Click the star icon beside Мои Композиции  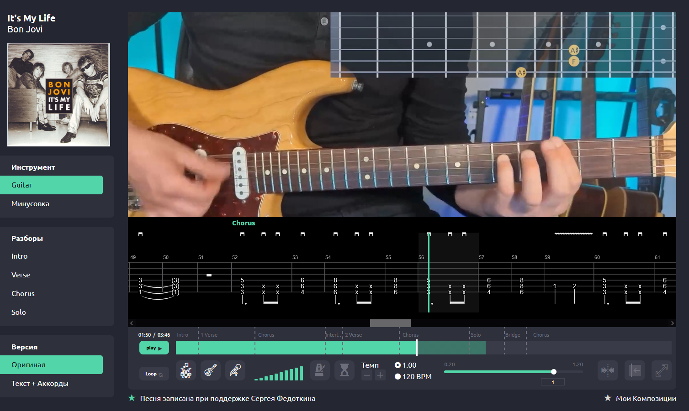[608, 398]
